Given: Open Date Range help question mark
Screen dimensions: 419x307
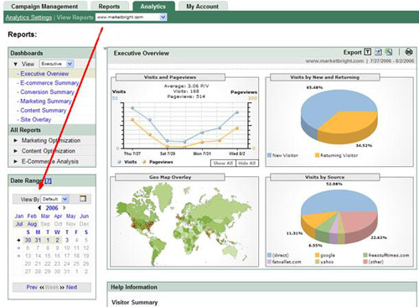Looking at the screenshot, I should [48, 180].
